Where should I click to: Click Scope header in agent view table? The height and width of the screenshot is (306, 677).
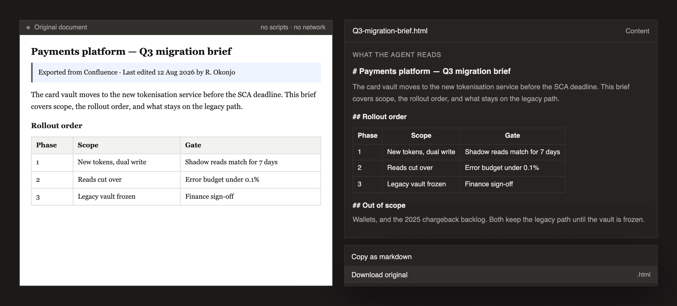click(421, 135)
